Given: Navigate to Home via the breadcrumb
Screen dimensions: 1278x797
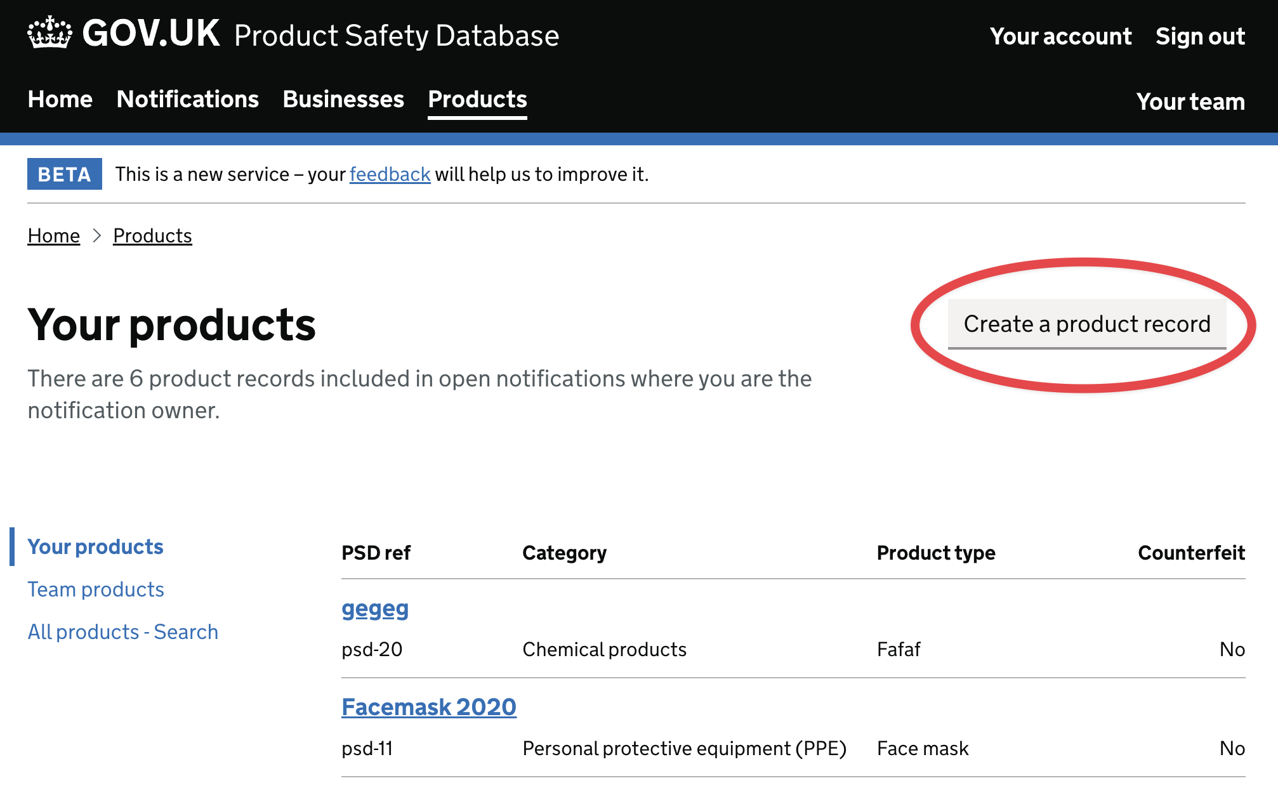Looking at the screenshot, I should point(53,235).
